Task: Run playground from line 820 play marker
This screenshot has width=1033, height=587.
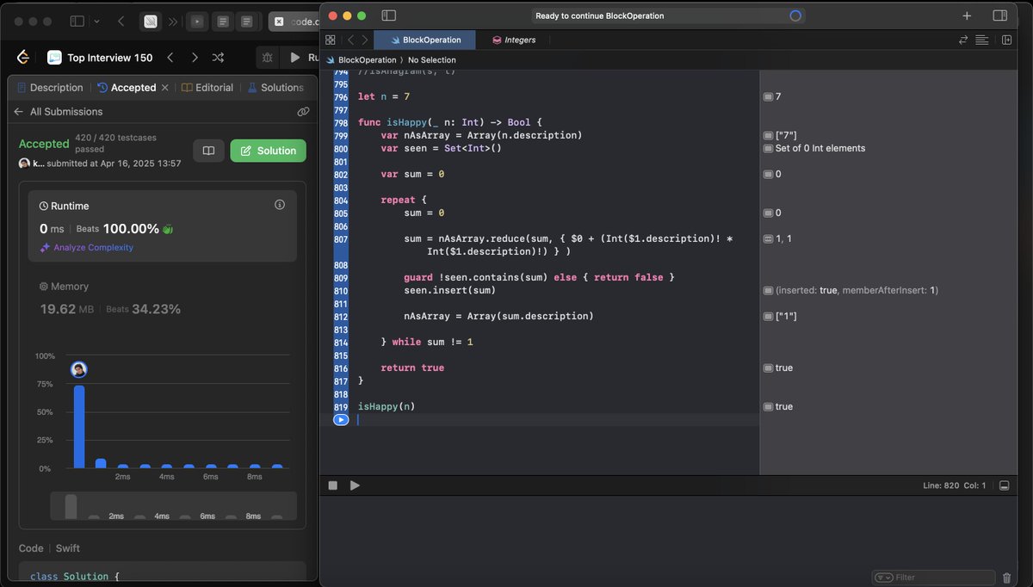Action: pos(341,420)
